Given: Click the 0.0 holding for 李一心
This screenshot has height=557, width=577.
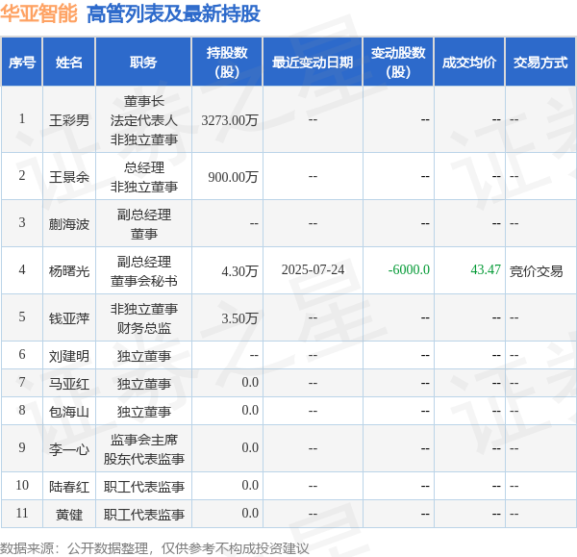Looking at the screenshot, I should click(x=250, y=448).
